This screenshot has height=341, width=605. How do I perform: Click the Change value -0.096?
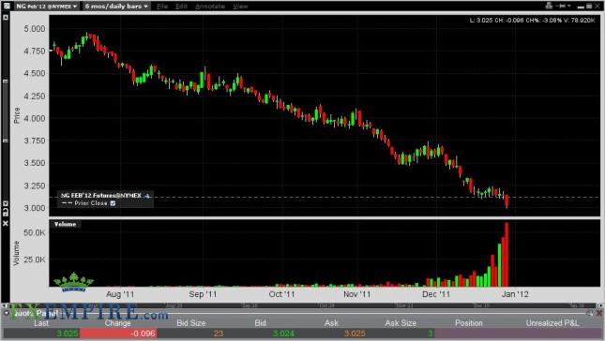[x=144, y=334]
